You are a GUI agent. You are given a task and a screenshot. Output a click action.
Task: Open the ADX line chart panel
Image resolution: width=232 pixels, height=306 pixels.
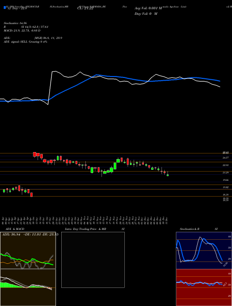pos(28,250)
